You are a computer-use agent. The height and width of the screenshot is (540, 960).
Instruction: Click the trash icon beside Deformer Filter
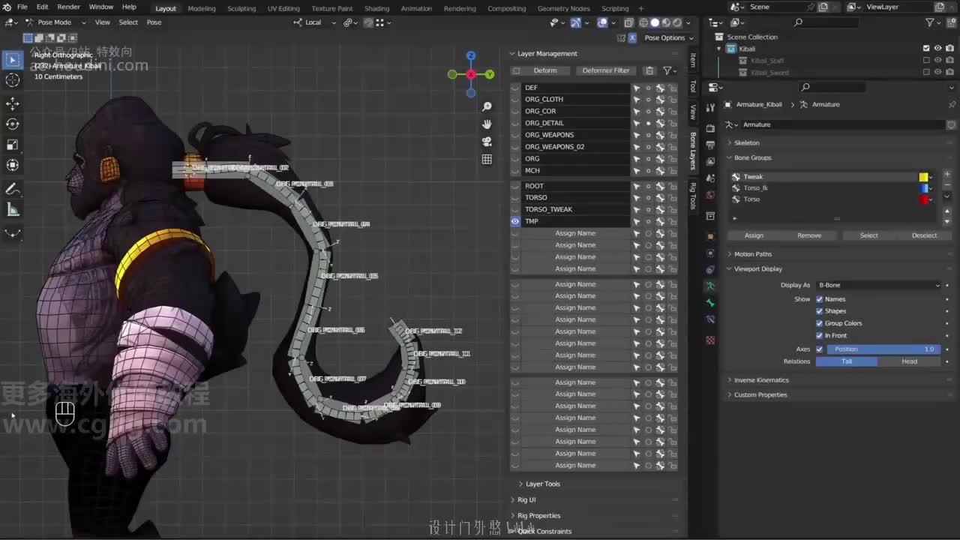[x=649, y=70]
